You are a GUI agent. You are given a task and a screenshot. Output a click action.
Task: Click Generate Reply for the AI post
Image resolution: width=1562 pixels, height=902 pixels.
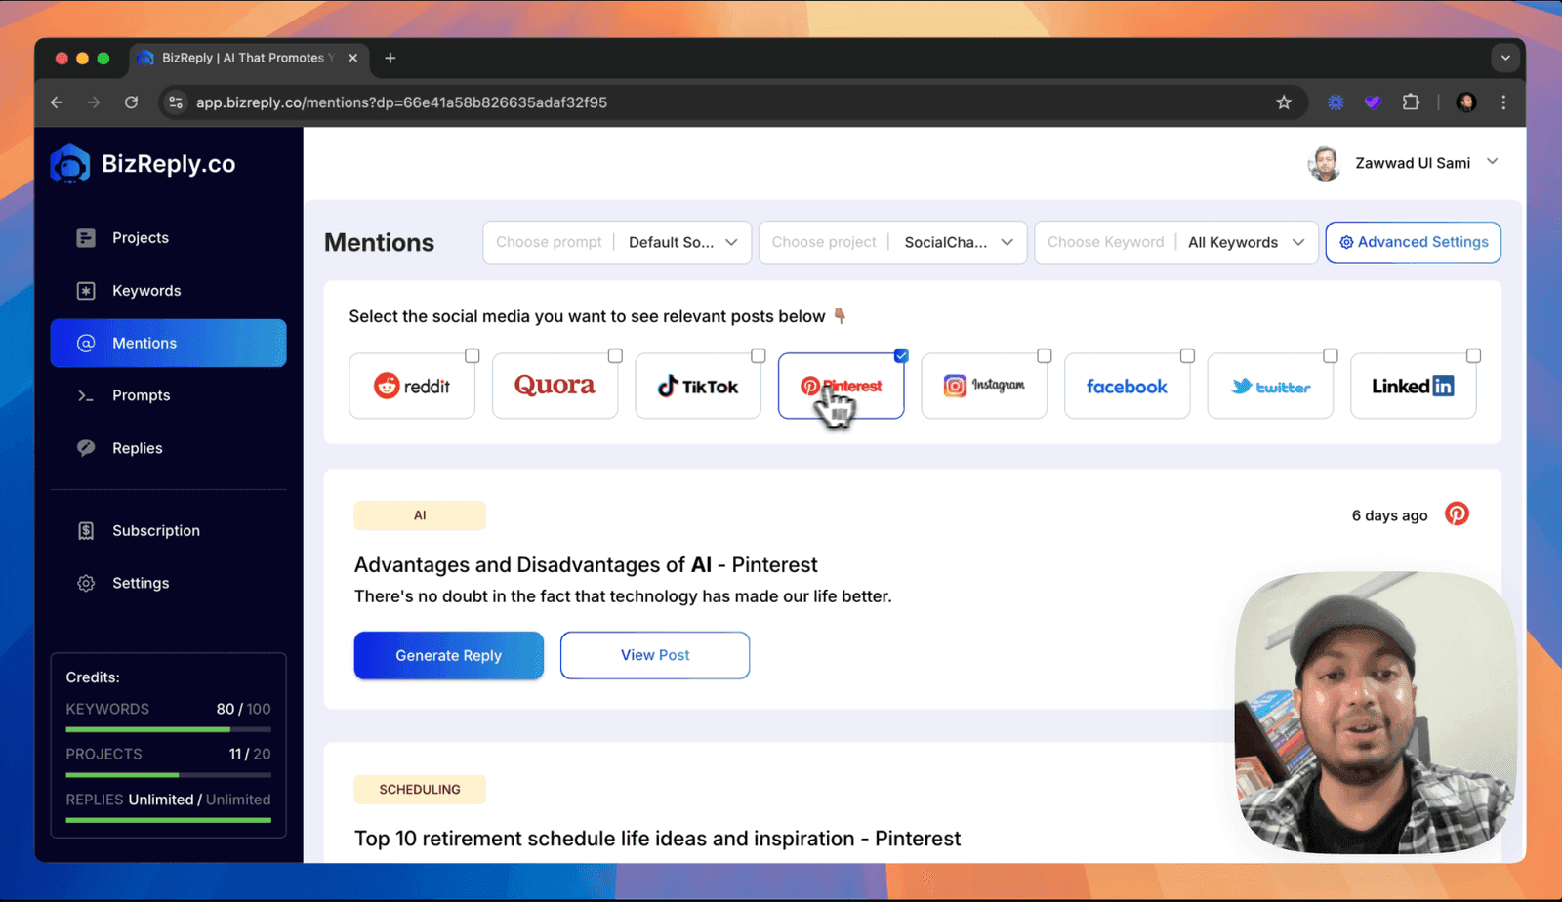click(449, 655)
